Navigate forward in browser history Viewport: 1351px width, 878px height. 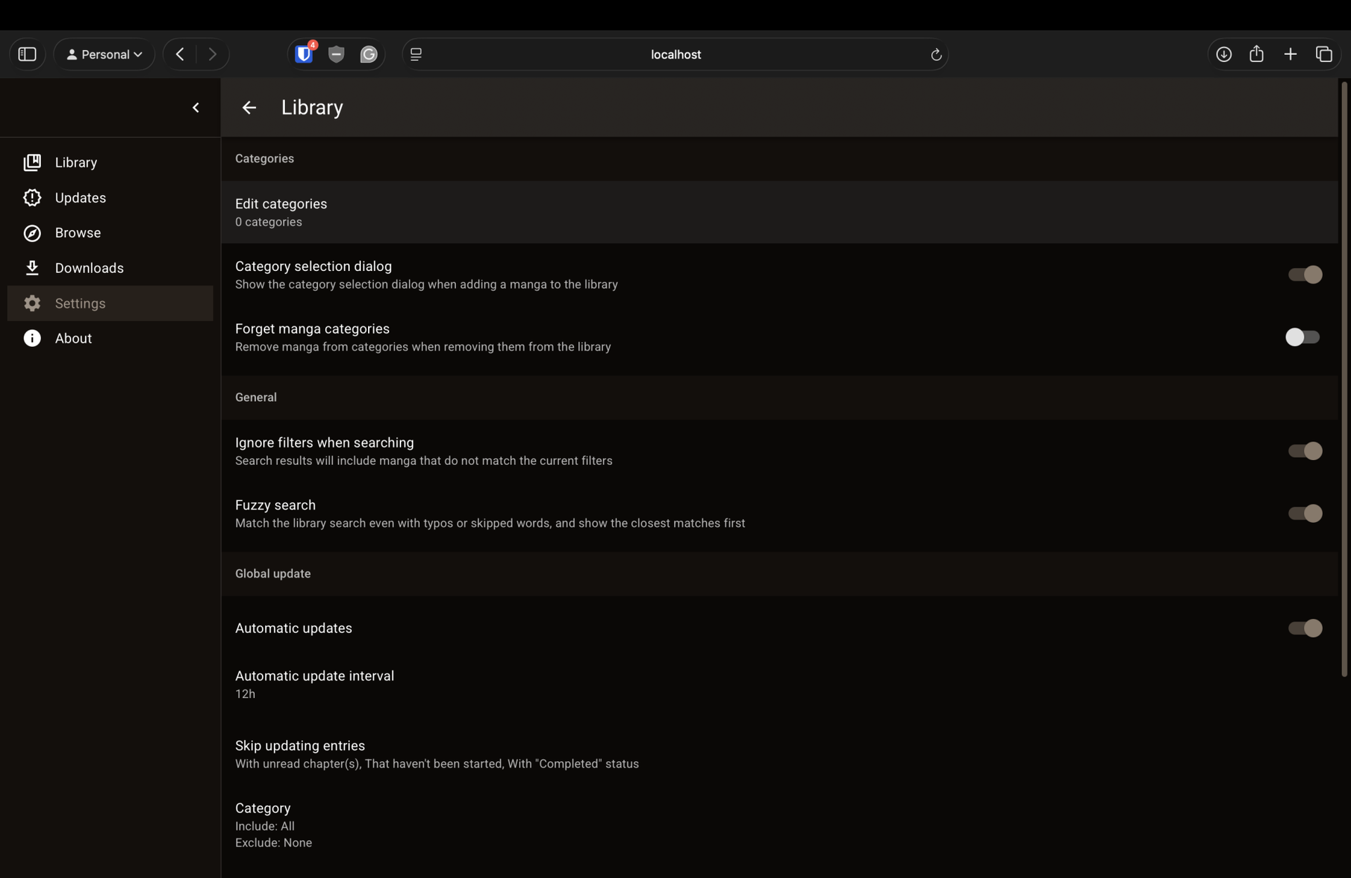tap(213, 54)
